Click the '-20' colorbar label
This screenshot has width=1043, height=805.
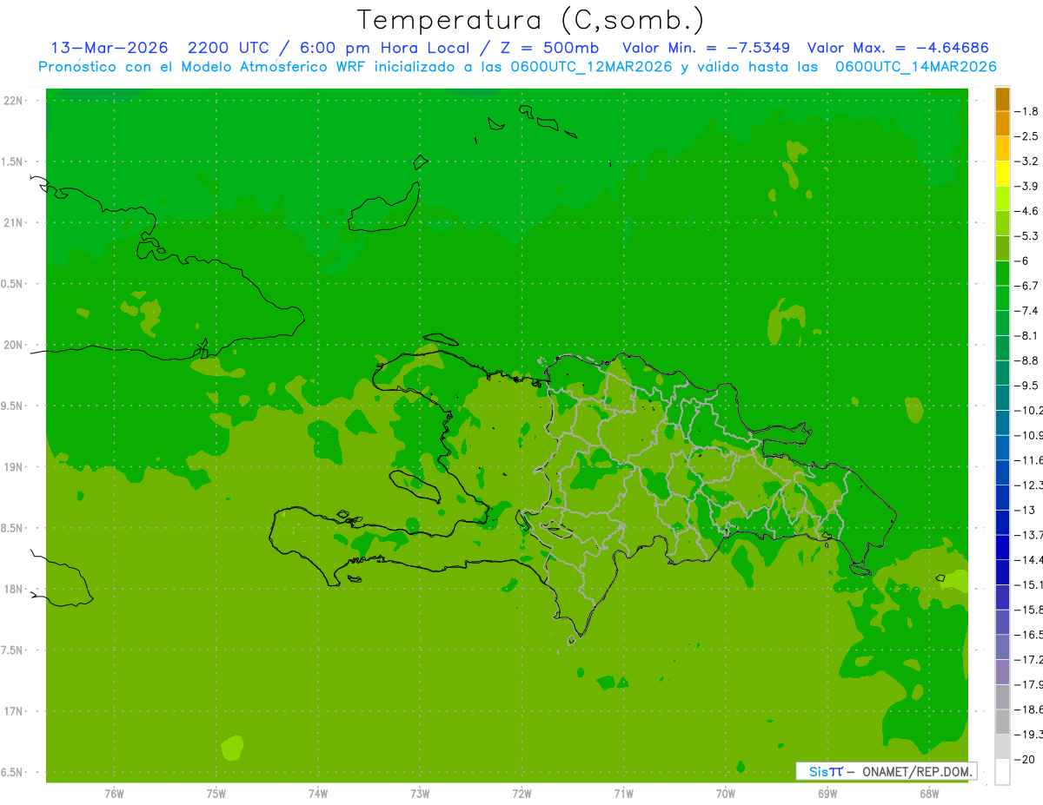pos(1024,759)
